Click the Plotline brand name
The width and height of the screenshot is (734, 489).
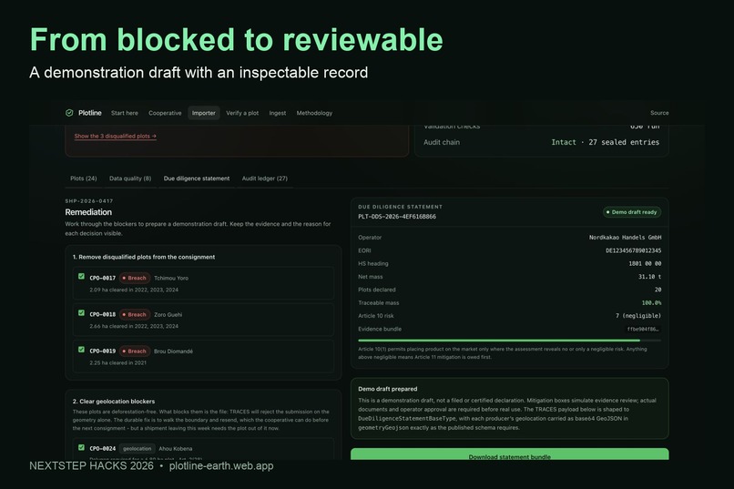pos(90,113)
